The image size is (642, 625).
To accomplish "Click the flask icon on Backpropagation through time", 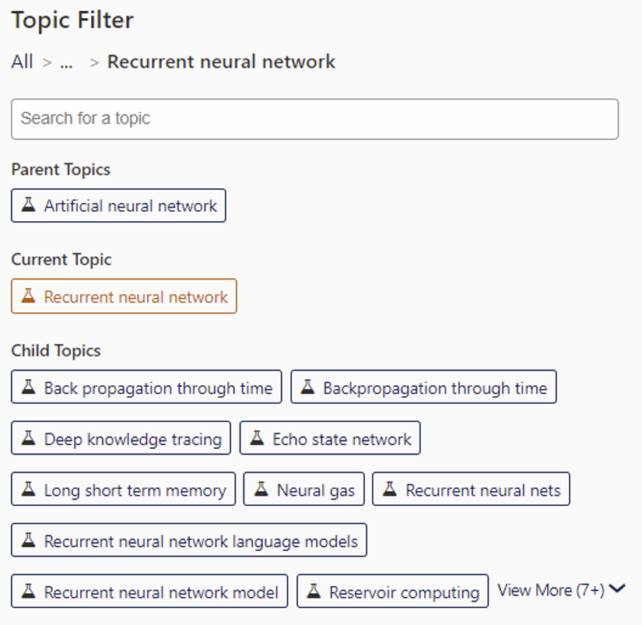I will point(307,387).
